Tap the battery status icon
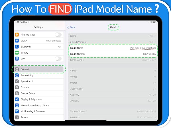The width and height of the screenshot is (171, 128). 154,22
